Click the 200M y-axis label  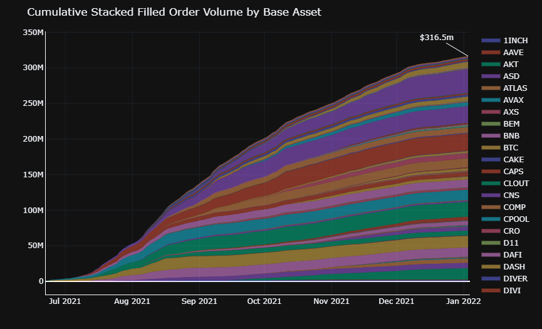(33, 139)
